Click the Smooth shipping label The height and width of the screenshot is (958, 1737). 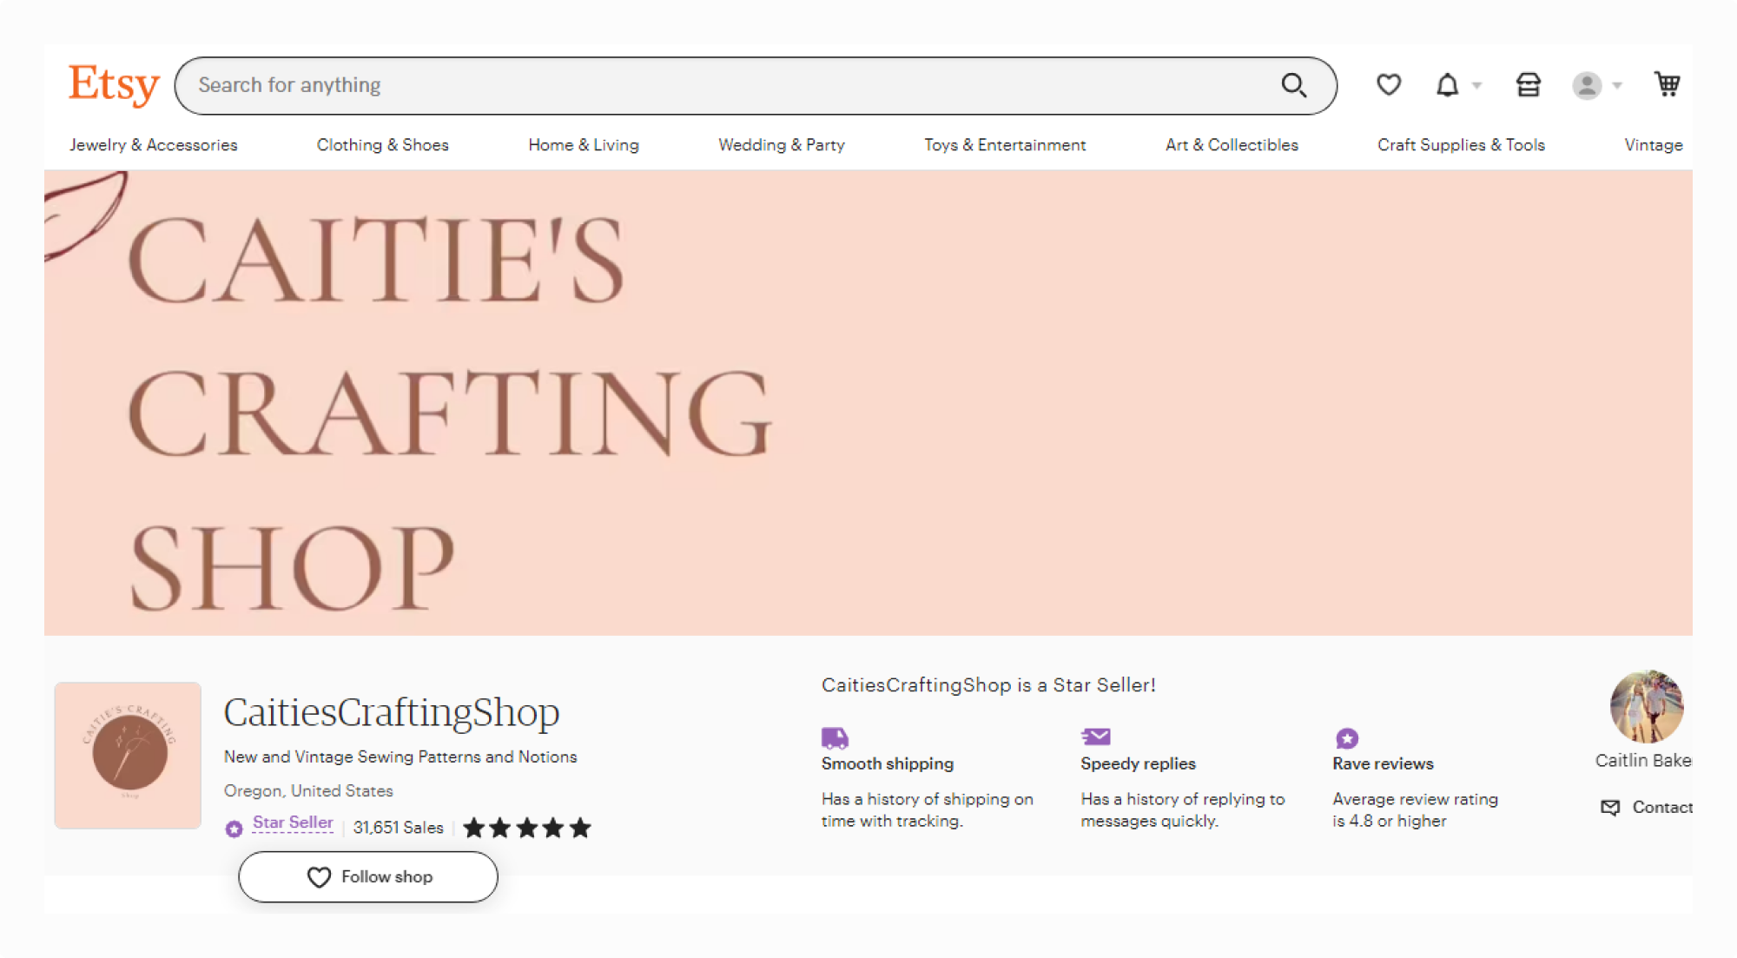[x=888, y=763]
